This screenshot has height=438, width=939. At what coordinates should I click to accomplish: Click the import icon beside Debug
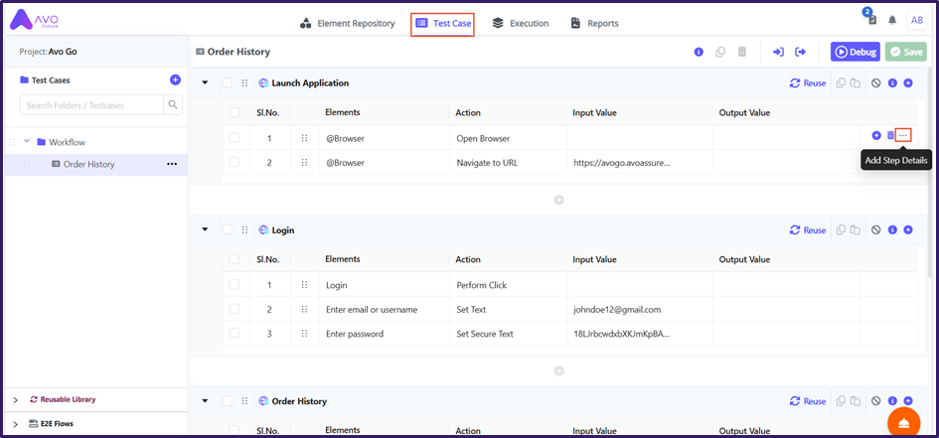(778, 52)
